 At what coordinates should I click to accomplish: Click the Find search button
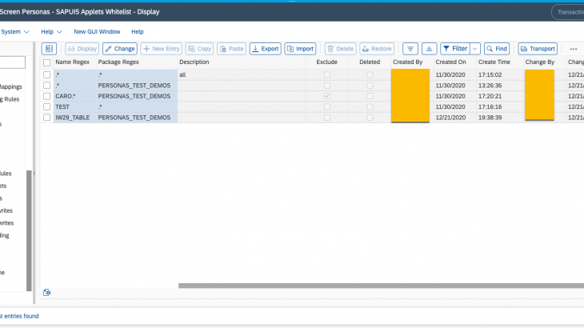tap(496, 49)
